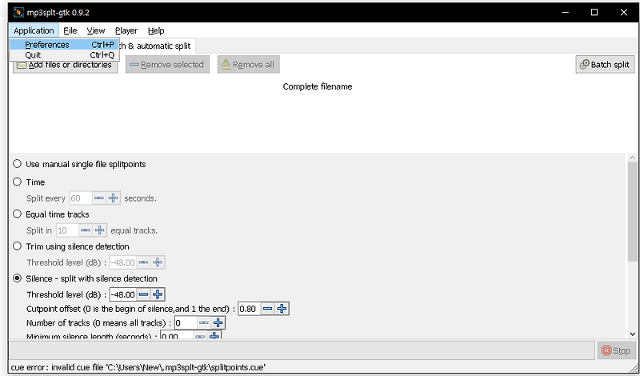Decrease Minimum silence length value
640x376 pixels.
199,336
